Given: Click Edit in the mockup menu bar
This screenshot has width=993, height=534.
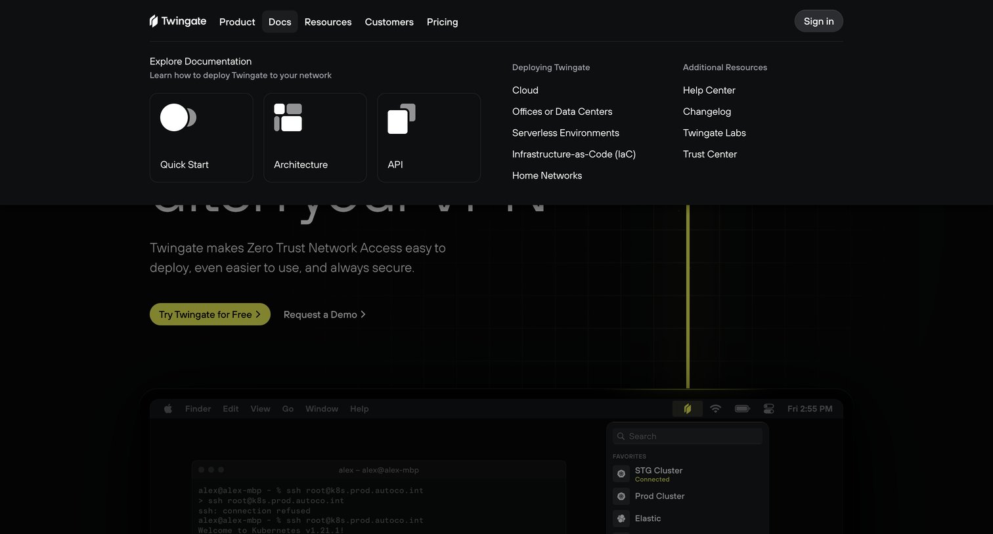Looking at the screenshot, I should tap(231, 409).
